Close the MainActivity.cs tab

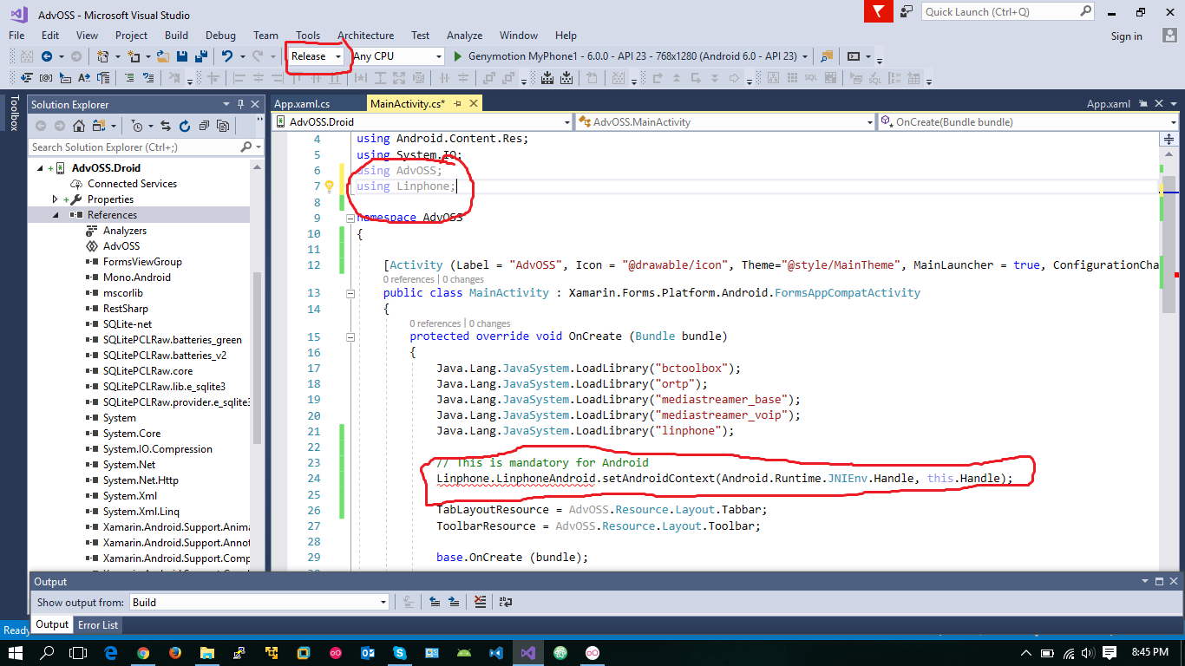click(472, 104)
